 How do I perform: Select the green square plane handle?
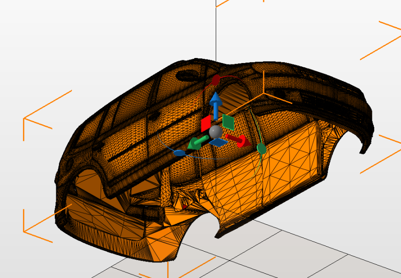pyautogui.click(x=228, y=122)
